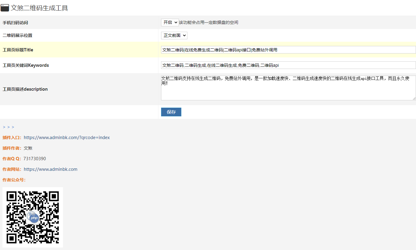The width and height of the screenshot is (416, 250).
Task: Click the 保存 button
Action: tap(171, 112)
